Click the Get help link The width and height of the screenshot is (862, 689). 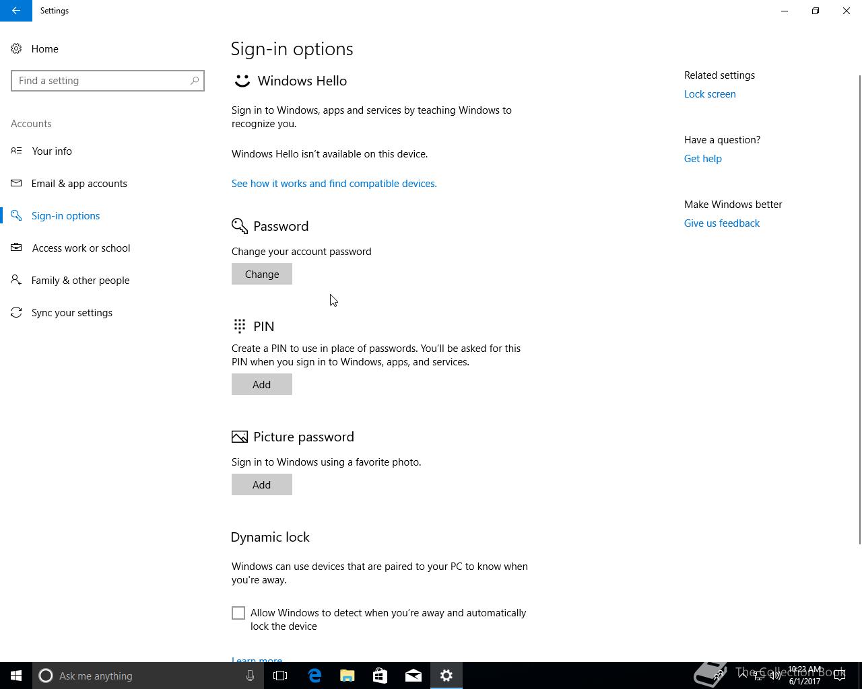tap(703, 159)
